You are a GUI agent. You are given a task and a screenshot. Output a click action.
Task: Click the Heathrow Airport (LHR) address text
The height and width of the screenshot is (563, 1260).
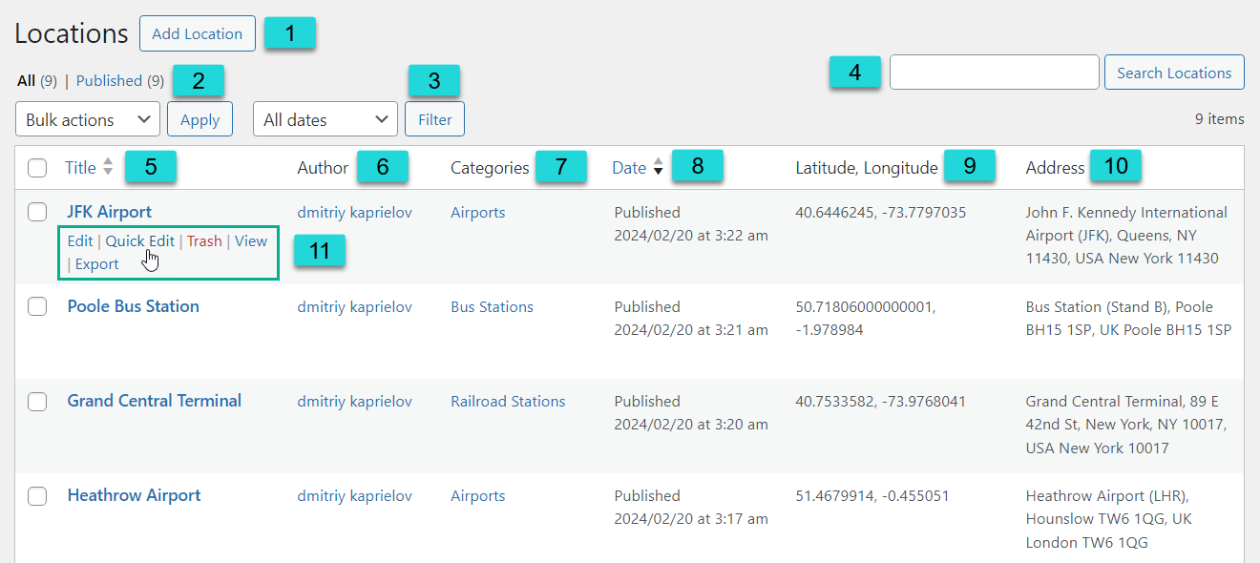[1109, 518]
